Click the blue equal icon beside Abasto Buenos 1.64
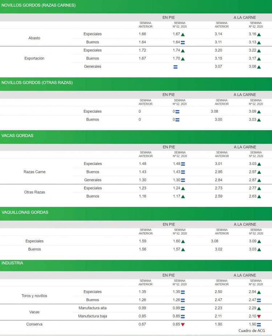Image resolution: width=272 pixels, height=336 pixels. click(183, 42)
